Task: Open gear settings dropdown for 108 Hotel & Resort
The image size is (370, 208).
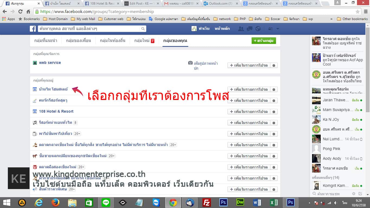Action: tap(274, 112)
